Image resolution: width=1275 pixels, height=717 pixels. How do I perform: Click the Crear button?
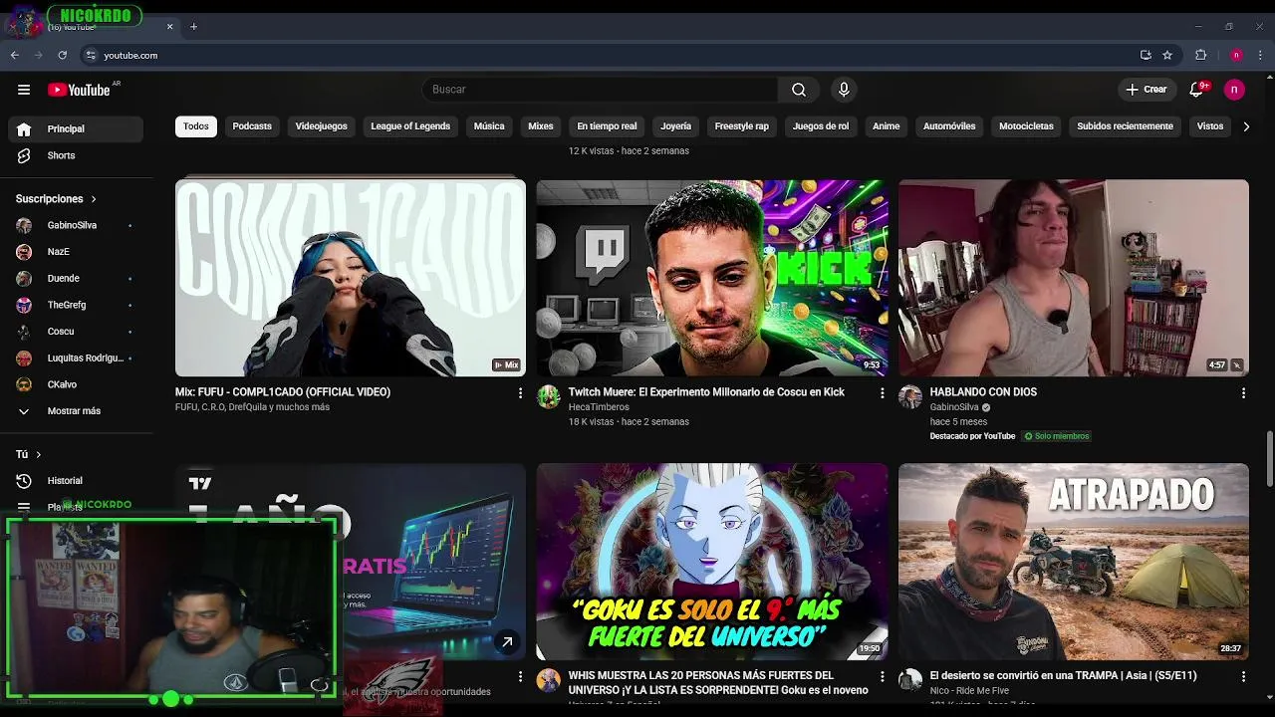(1147, 90)
